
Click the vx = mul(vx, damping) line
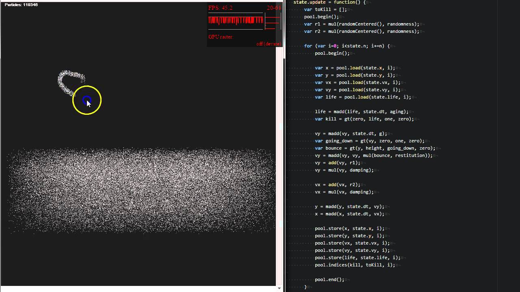click(344, 192)
